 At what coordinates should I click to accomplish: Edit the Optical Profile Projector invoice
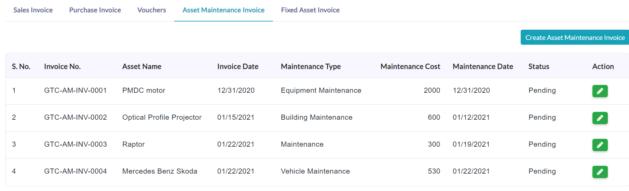coord(600,118)
